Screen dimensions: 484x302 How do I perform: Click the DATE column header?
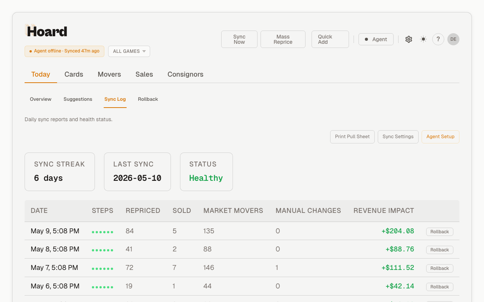coord(39,211)
